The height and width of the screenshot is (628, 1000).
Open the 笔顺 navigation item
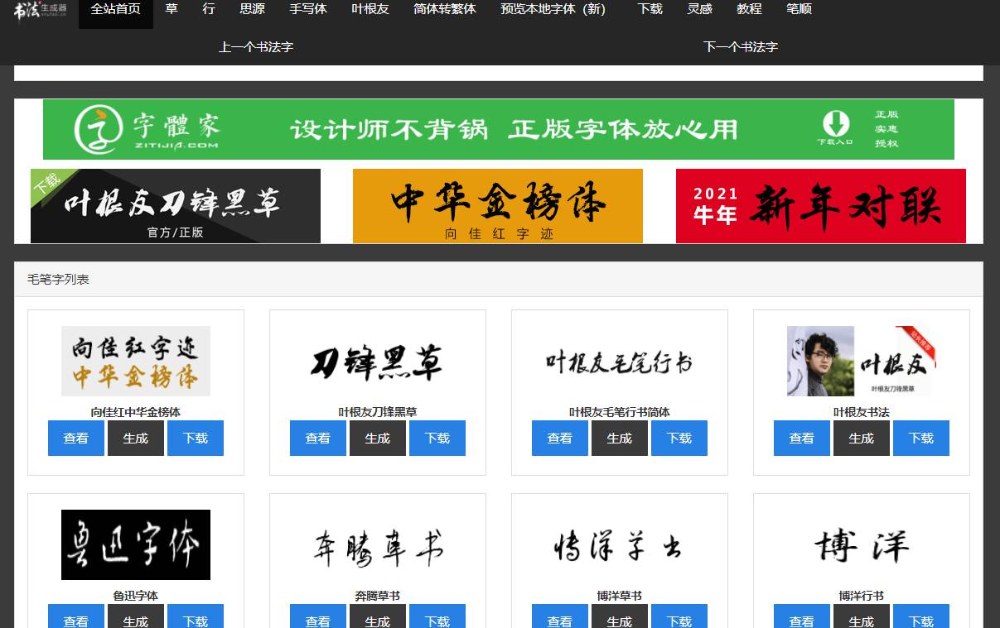pos(800,10)
